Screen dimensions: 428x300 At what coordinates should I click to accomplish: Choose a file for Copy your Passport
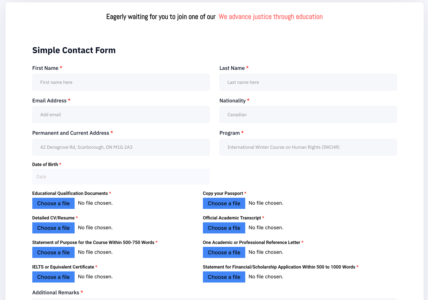coord(224,203)
